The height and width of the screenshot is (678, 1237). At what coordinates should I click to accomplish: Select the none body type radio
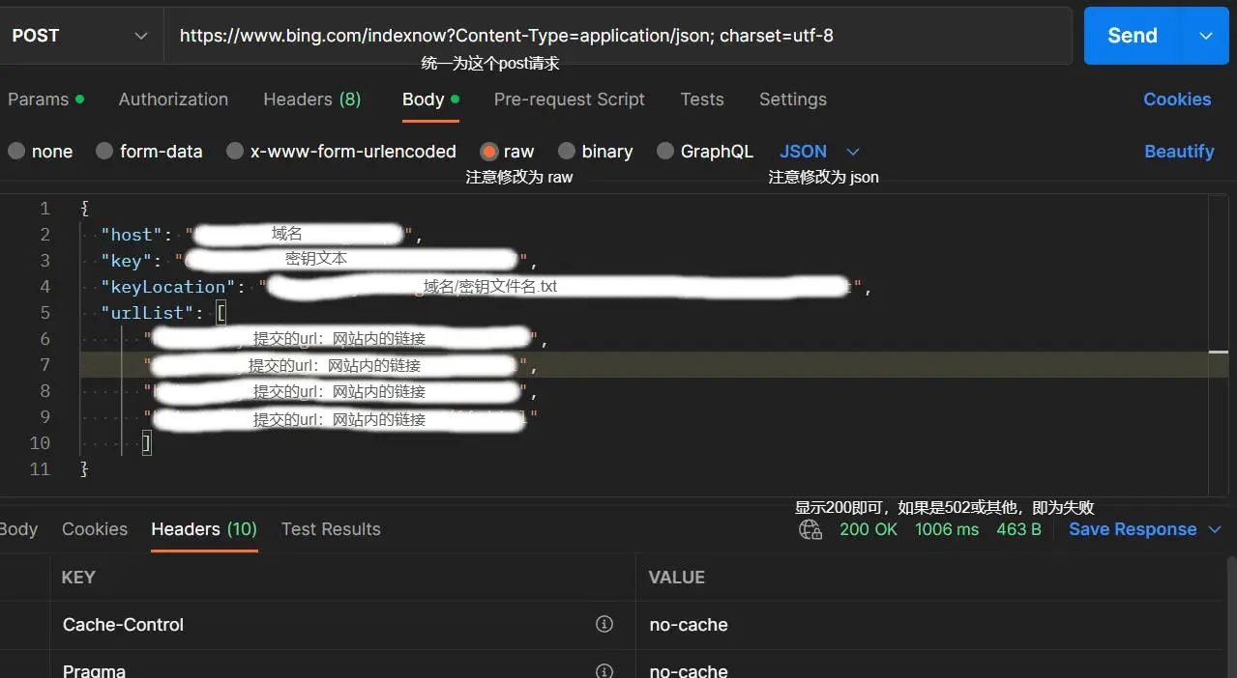pos(16,152)
